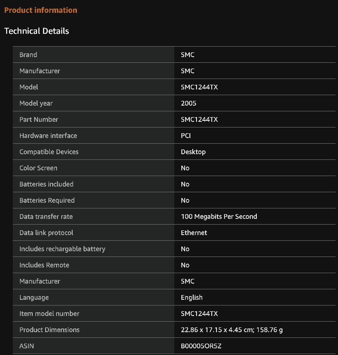Click the ASIN value B00005OR5Z

[201, 346]
